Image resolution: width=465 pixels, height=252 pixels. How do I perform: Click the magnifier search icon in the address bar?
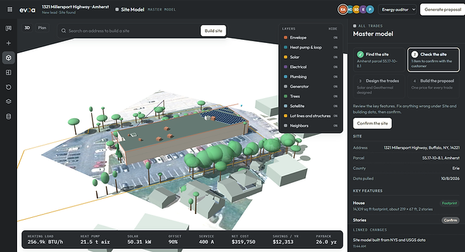pyautogui.click(x=63, y=30)
